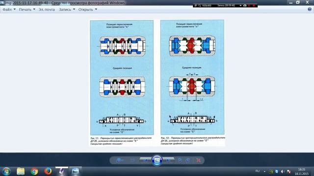This screenshot has width=314, height=176.
Task: Minimize the Photo Viewer window
Action: pos(291,2)
